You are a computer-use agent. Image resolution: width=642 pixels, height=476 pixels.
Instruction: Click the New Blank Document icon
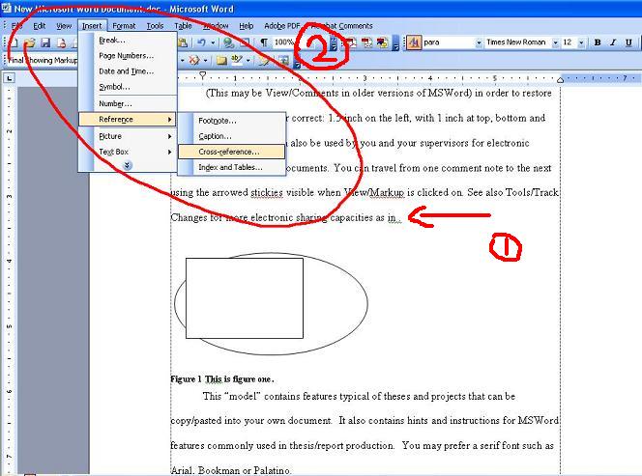tap(15, 43)
